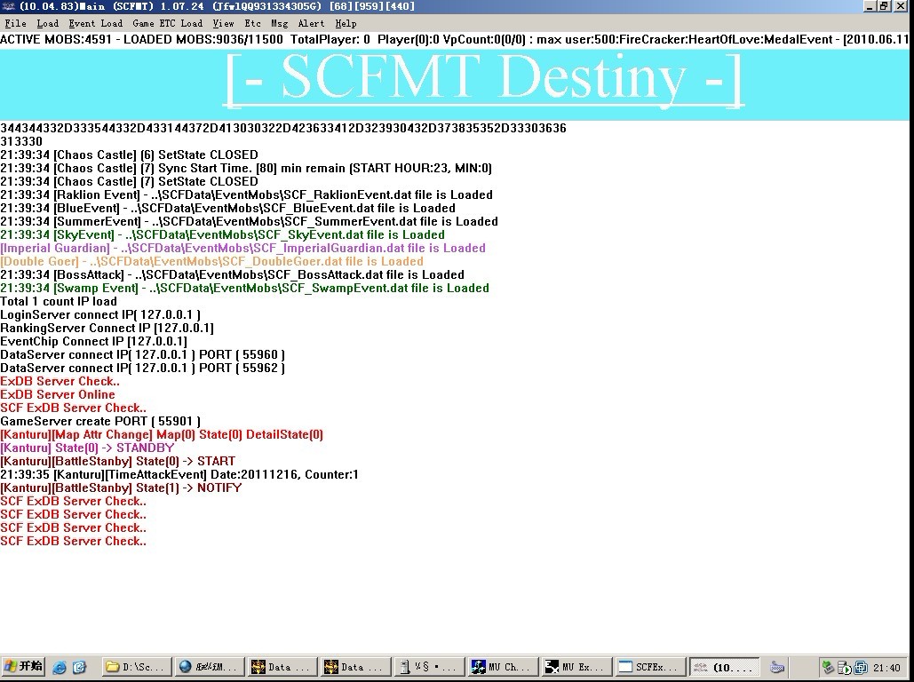Open the VMware Tools icon in system tray
This screenshot has width=914, height=682.
pos(859,667)
